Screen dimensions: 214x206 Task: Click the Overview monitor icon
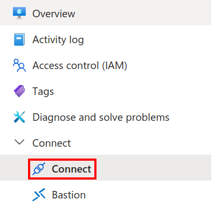(19, 13)
